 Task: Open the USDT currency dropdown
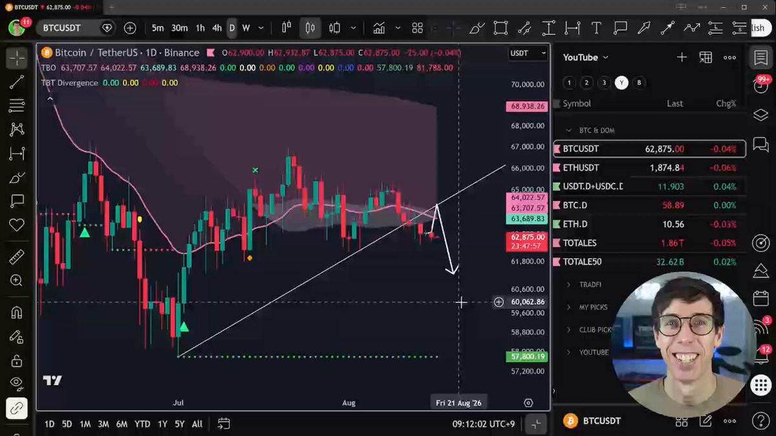(x=528, y=53)
